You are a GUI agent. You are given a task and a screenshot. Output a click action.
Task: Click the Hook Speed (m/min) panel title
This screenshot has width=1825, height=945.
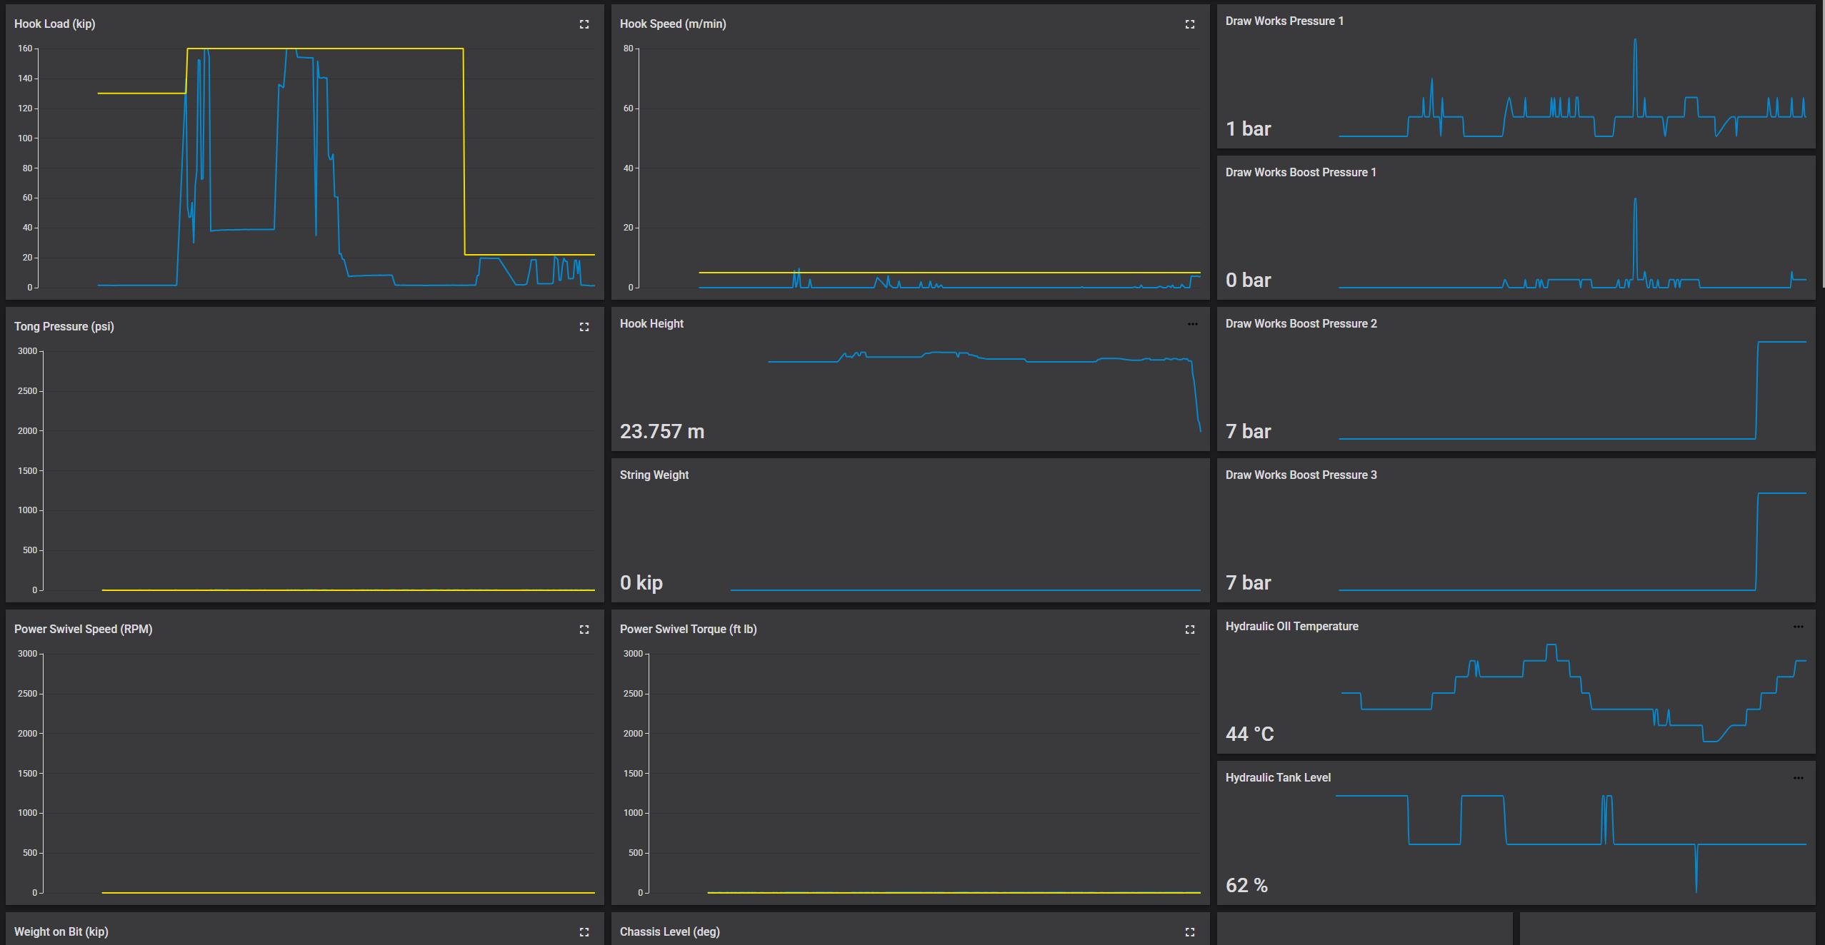click(673, 24)
